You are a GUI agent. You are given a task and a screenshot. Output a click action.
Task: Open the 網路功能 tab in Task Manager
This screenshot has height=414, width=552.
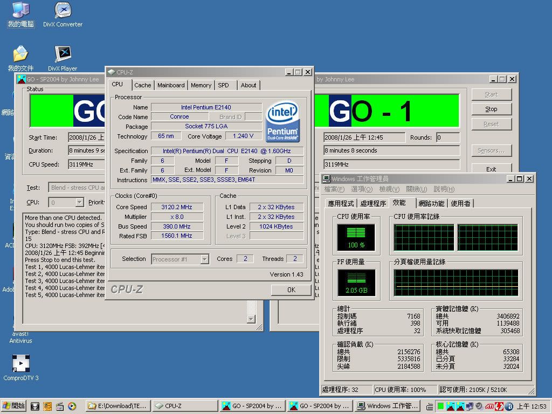(431, 203)
